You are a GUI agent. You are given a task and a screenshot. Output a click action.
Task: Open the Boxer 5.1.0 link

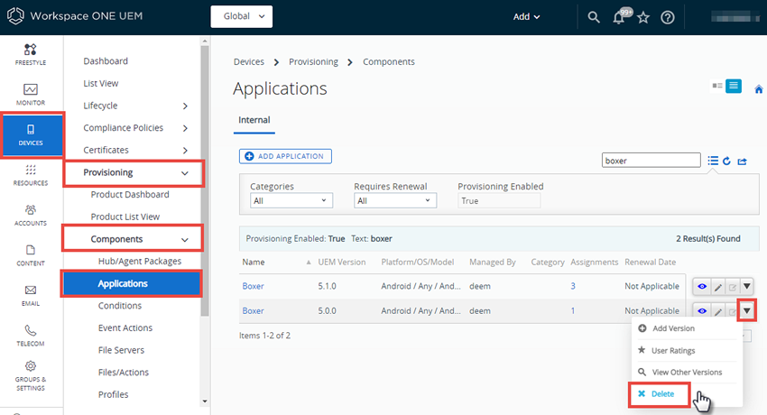click(x=253, y=287)
